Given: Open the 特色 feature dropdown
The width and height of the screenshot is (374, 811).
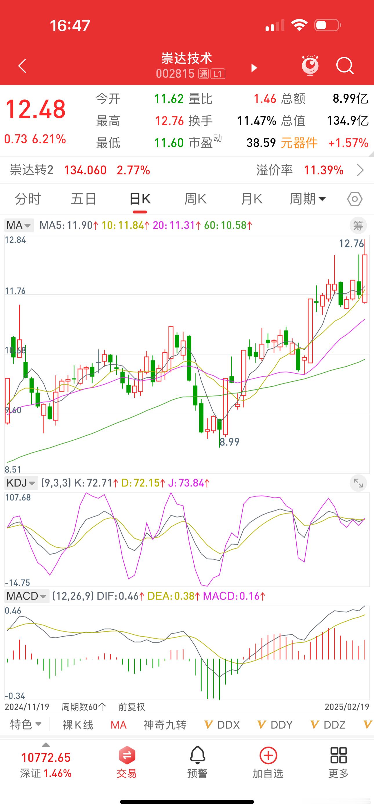Looking at the screenshot, I should point(26,725).
